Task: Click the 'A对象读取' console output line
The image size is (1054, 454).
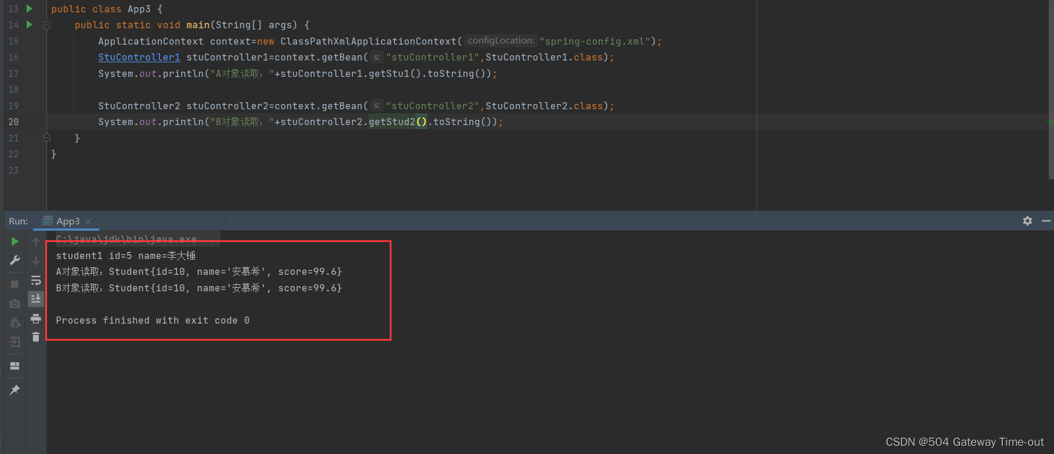Action: click(x=199, y=271)
